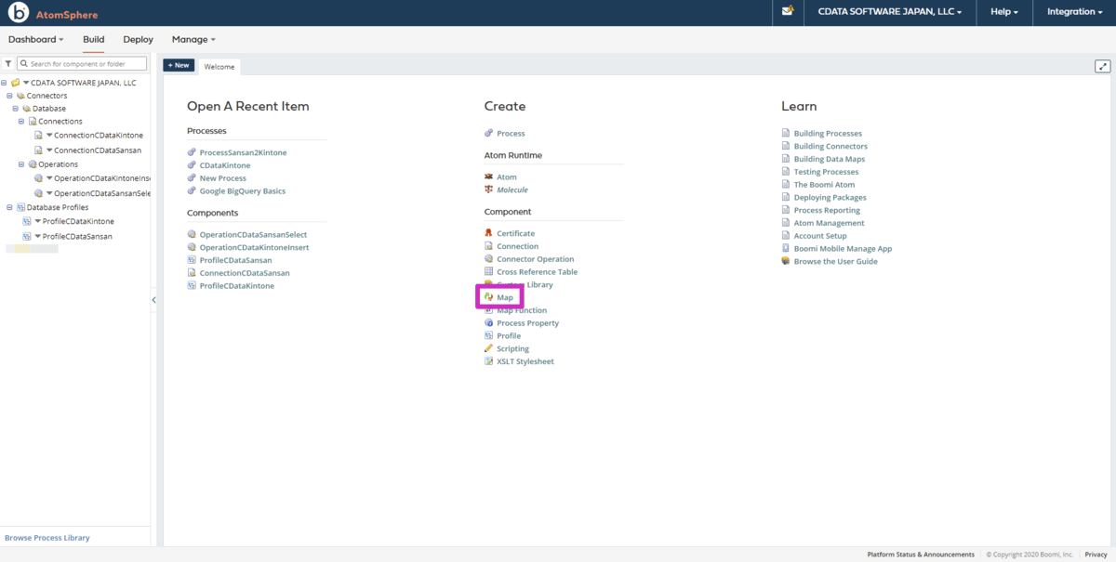This screenshot has height=562, width=1116.
Task: Open the Help dropdown menu
Action: (1003, 12)
